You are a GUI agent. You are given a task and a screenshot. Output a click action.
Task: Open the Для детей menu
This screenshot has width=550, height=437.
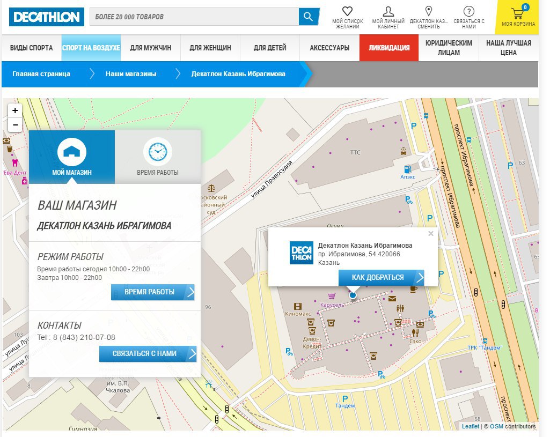pos(270,48)
